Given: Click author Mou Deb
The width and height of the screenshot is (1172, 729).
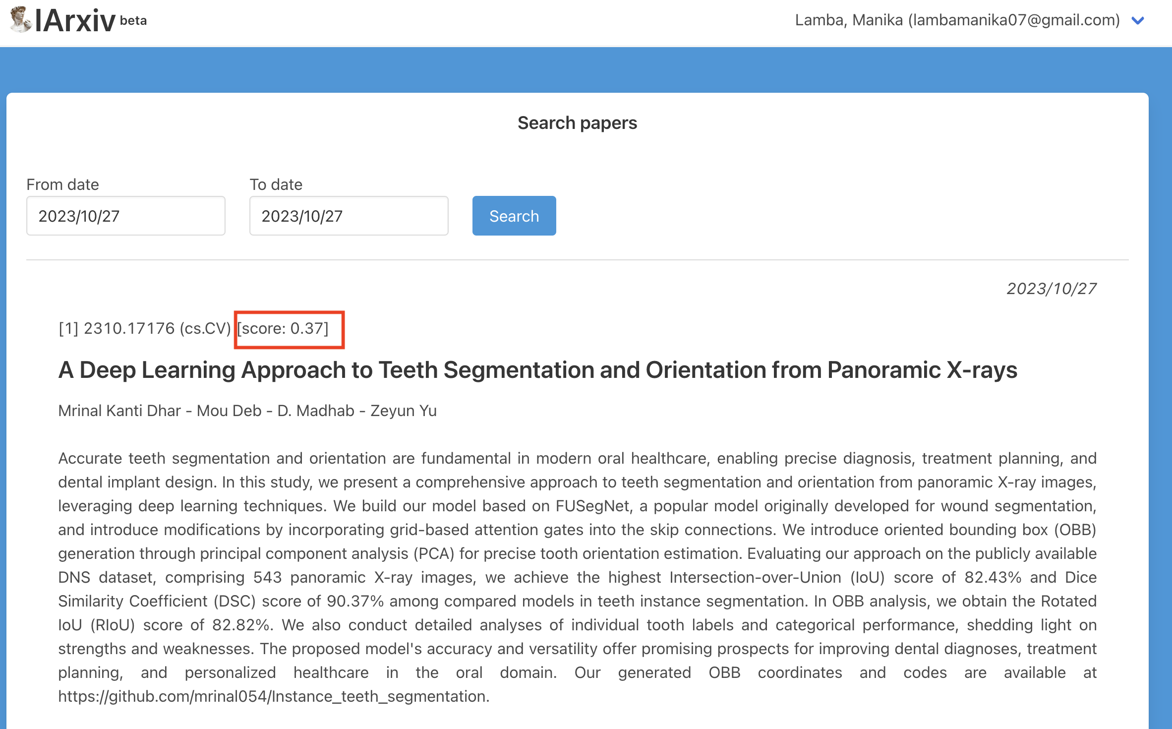Looking at the screenshot, I should [229, 411].
